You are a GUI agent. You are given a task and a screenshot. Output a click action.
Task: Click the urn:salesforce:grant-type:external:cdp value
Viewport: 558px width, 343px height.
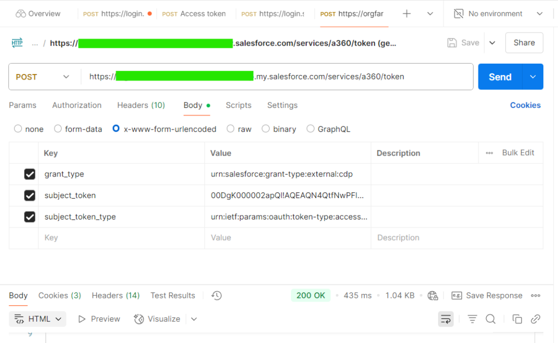pos(282,174)
